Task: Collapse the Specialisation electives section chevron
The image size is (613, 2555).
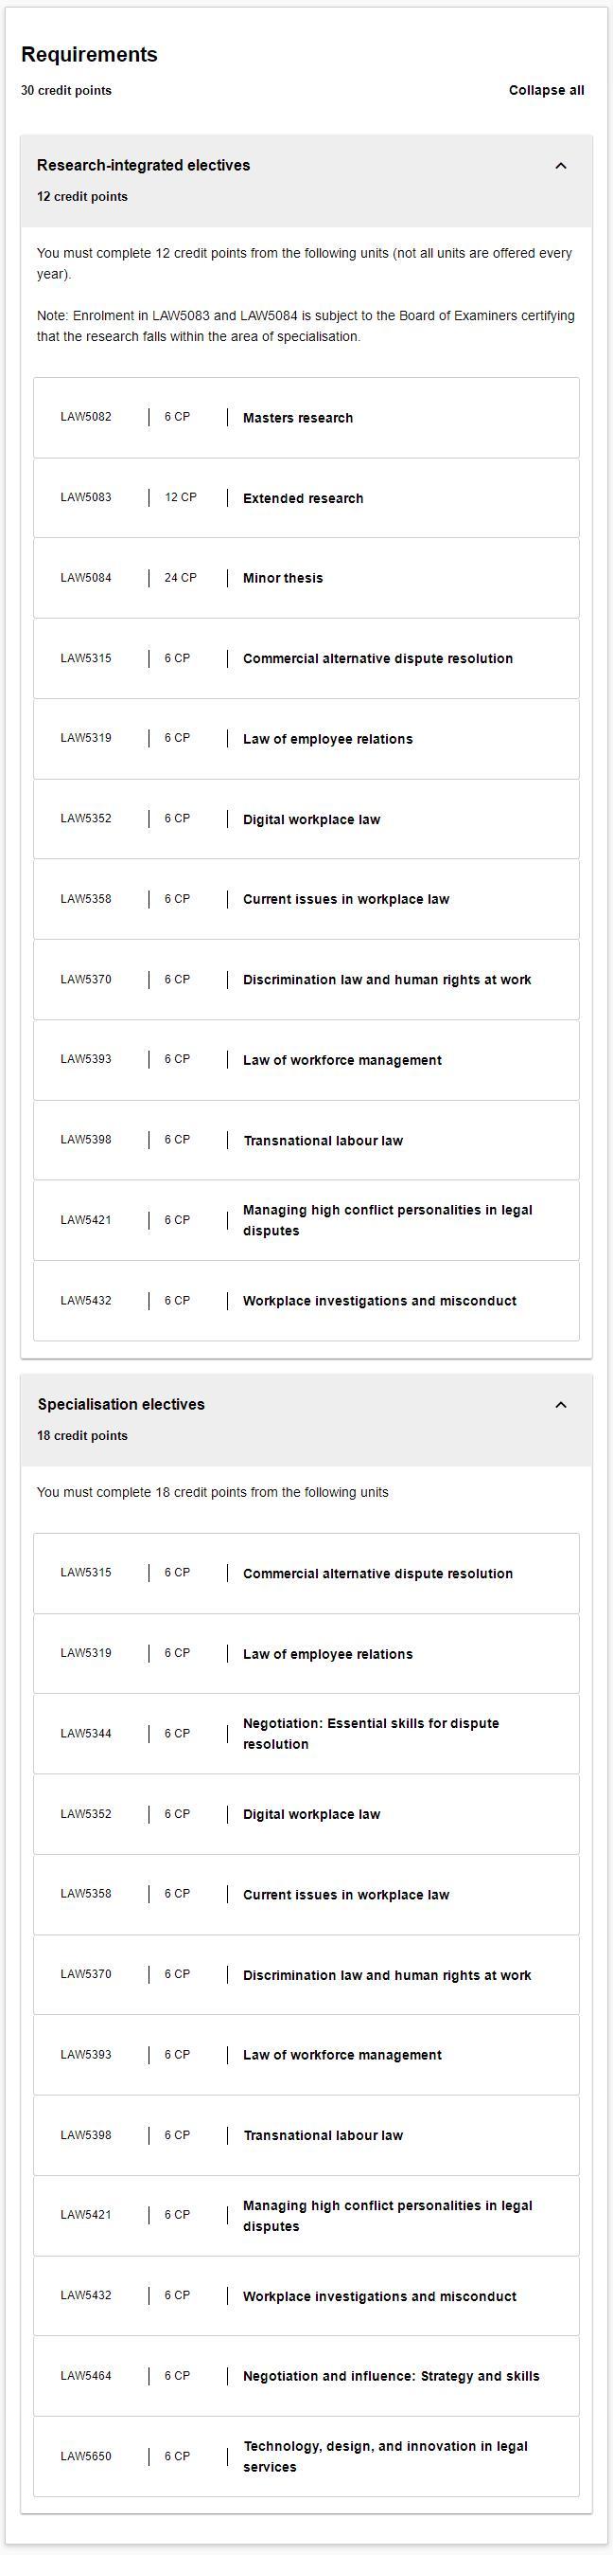Action: point(561,1405)
